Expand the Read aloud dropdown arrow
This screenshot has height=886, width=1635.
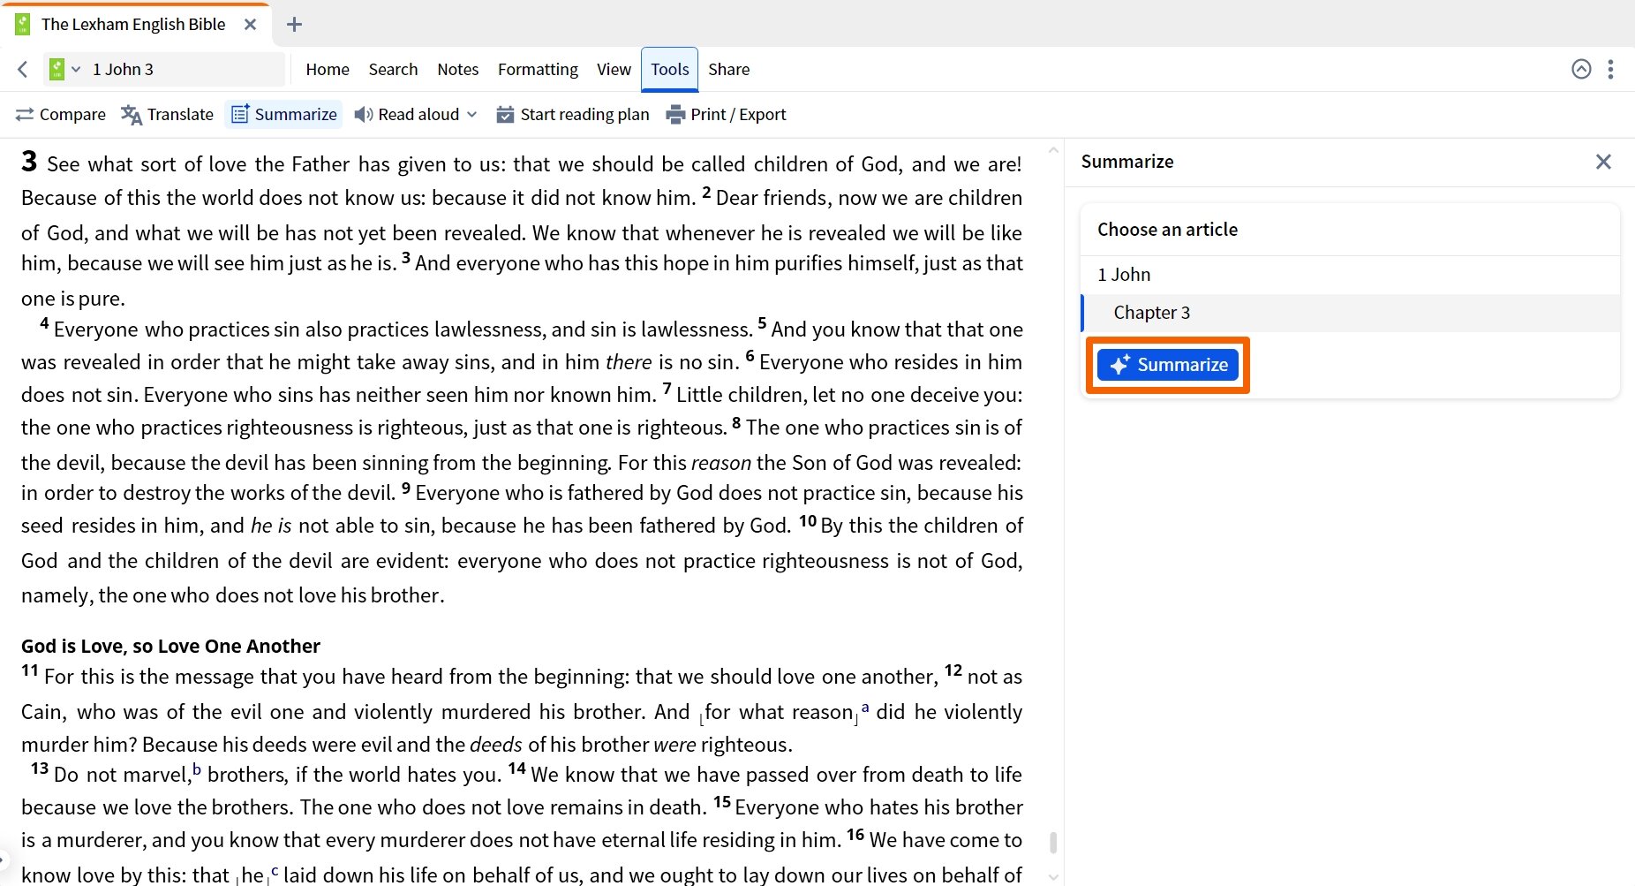pos(472,115)
